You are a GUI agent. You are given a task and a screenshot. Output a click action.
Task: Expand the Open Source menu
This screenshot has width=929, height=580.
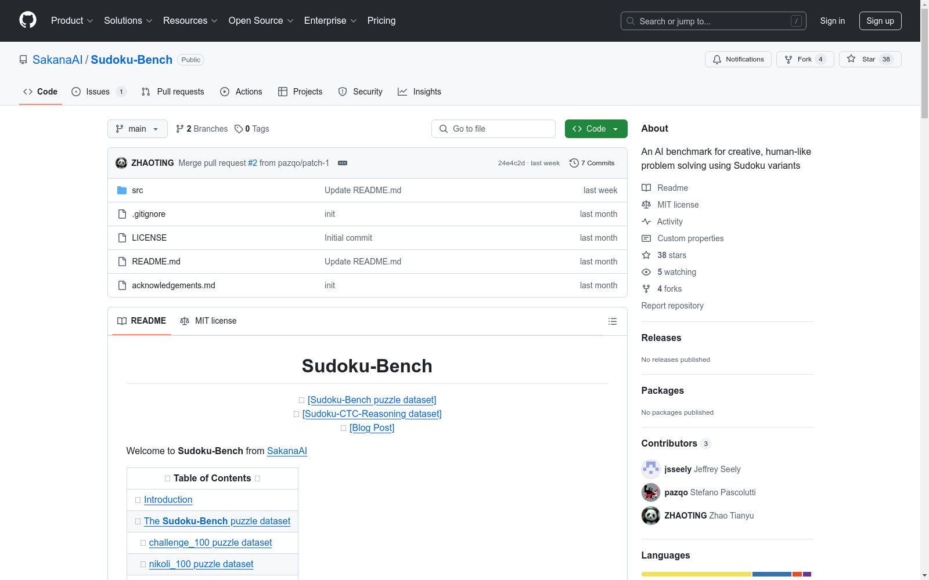click(261, 21)
